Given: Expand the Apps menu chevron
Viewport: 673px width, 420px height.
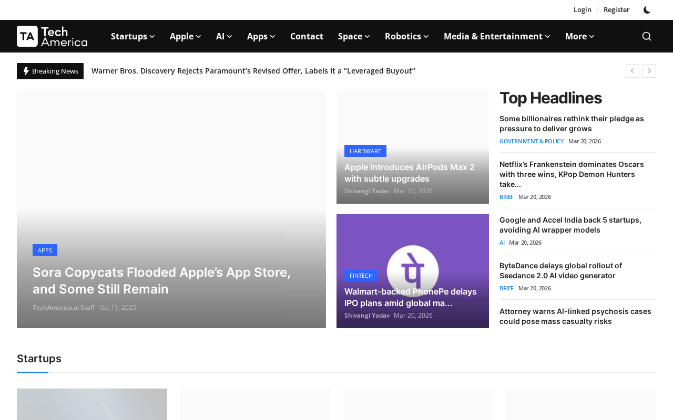Looking at the screenshot, I should [273, 36].
